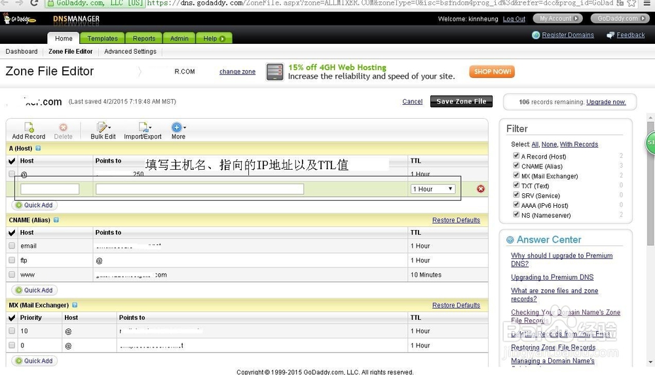The image size is (655, 375).
Task: Open help for MX (Mail Exchanger) section
Action: point(75,306)
